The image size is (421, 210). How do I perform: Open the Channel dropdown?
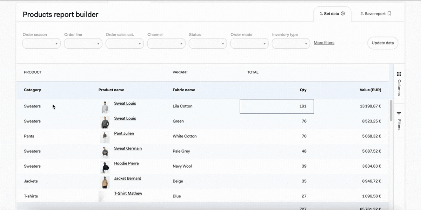pyautogui.click(x=166, y=43)
